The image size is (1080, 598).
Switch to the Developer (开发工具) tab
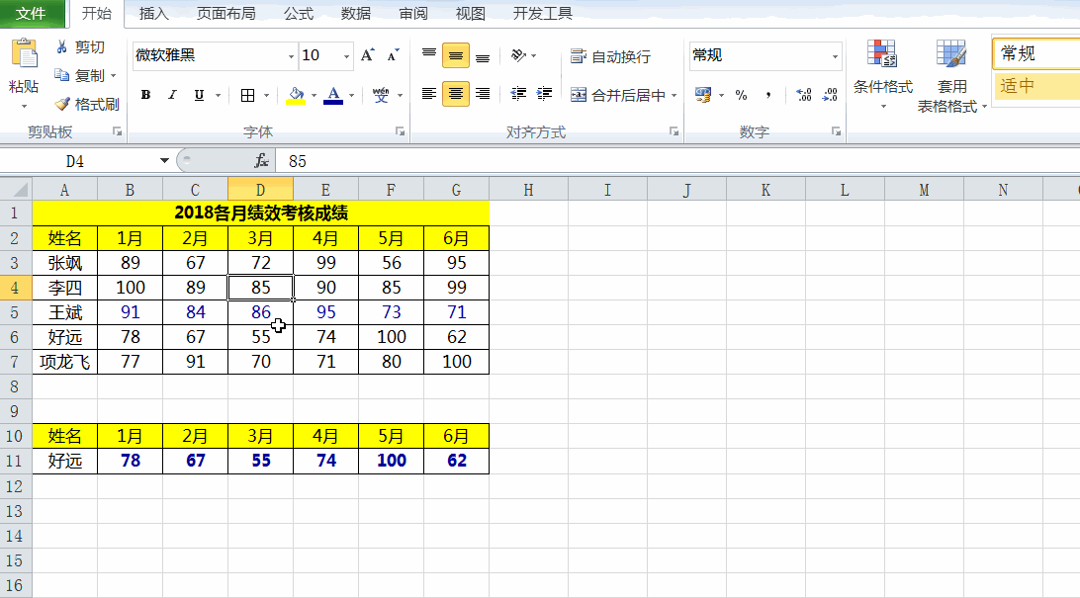[x=542, y=13]
